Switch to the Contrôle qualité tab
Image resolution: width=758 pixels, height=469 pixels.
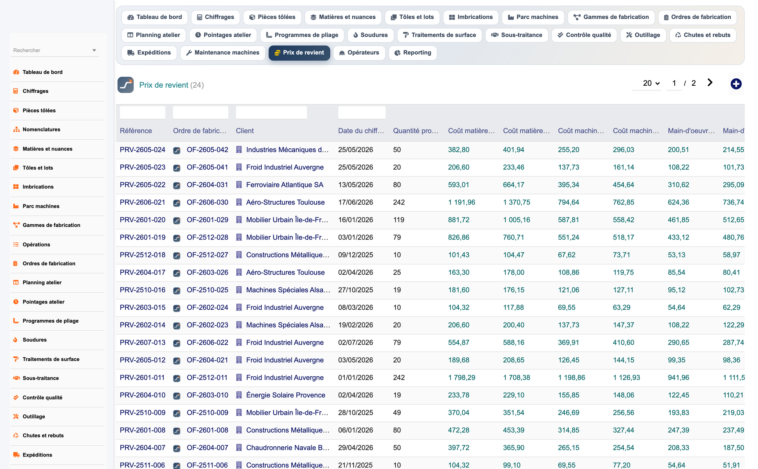(x=584, y=35)
